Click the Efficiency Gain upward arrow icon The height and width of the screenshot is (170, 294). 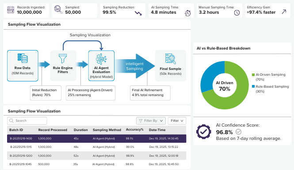[x=284, y=12]
